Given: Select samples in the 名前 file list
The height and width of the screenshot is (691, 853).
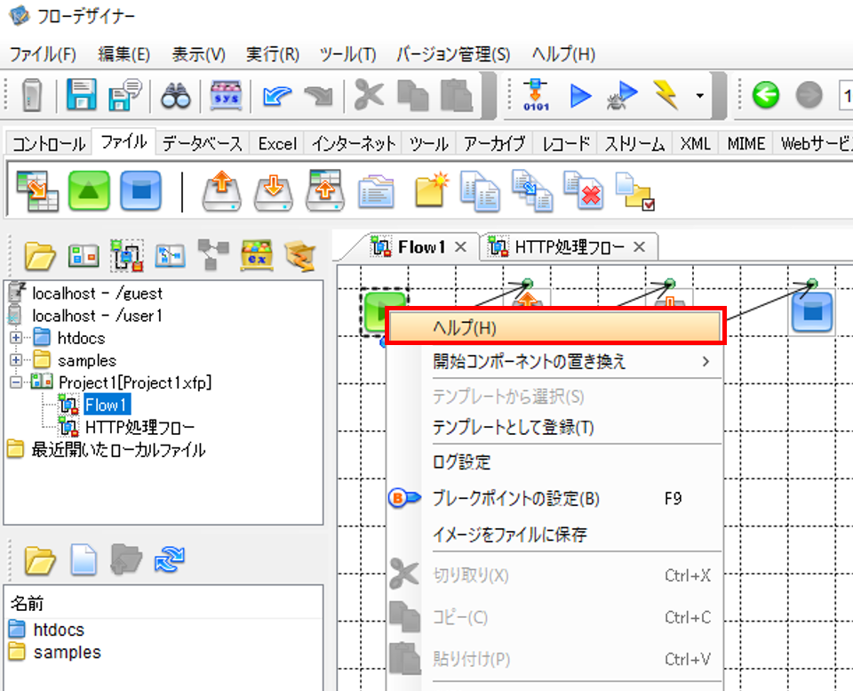Looking at the screenshot, I should [68, 653].
